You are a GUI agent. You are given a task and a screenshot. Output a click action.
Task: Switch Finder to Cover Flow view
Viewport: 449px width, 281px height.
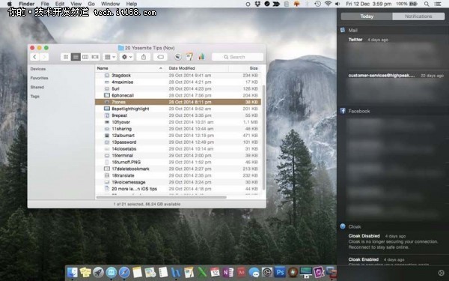click(x=95, y=57)
